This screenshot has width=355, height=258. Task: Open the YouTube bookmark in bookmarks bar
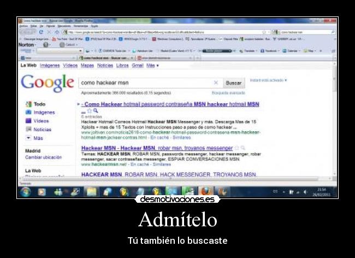(x=68, y=39)
